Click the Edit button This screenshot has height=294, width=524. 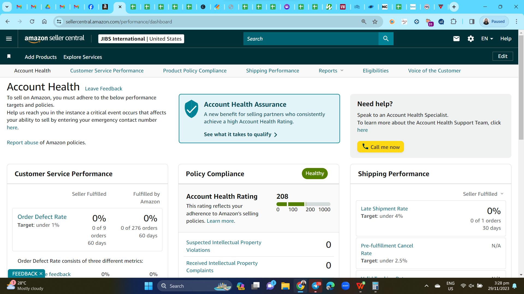(x=503, y=56)
